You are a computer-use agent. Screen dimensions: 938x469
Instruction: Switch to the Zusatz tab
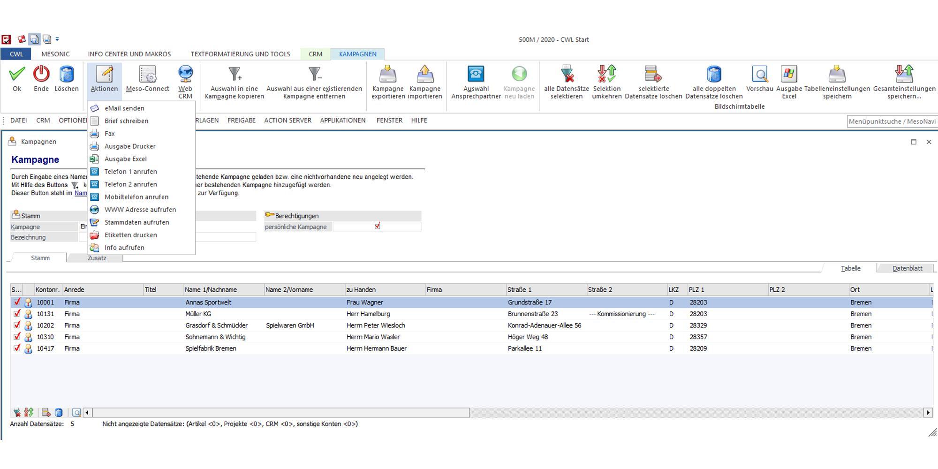pyautogui.click(x=97, y=258)
